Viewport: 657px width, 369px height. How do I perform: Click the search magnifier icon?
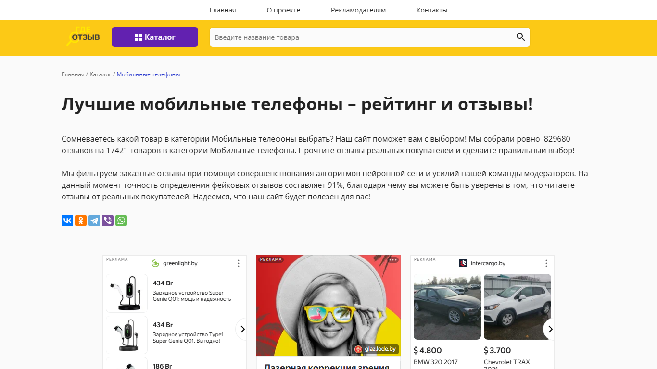(x=520, y=37)
